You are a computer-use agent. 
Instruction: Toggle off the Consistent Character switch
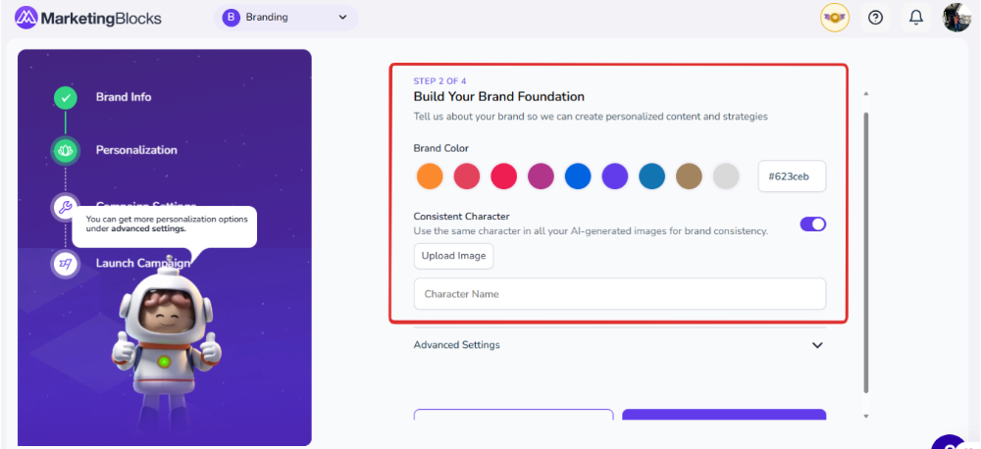coord(813,224)
